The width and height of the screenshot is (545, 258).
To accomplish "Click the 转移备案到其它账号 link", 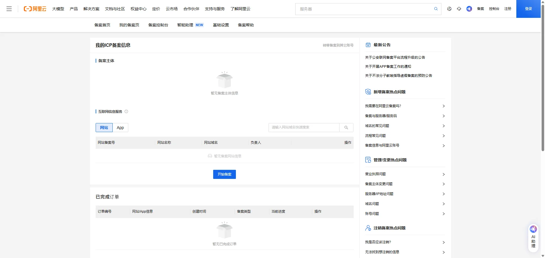I will pos(338,45).
